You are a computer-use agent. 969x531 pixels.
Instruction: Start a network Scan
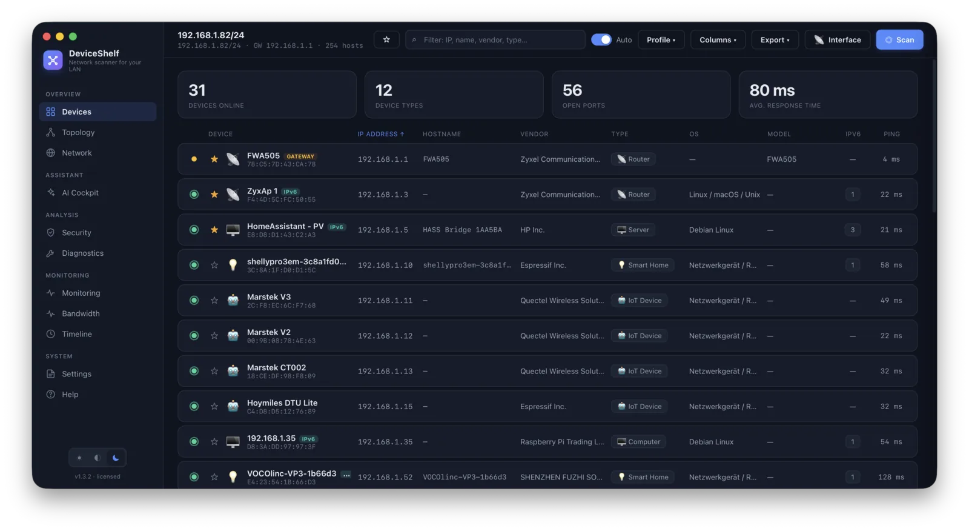click(899, 40)
